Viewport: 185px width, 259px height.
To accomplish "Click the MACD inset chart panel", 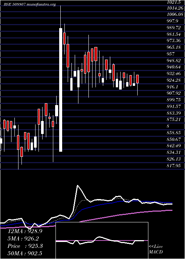I will (102, 240).
